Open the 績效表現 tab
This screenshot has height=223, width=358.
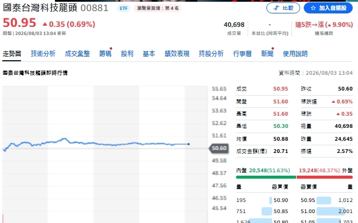(177, 54)
